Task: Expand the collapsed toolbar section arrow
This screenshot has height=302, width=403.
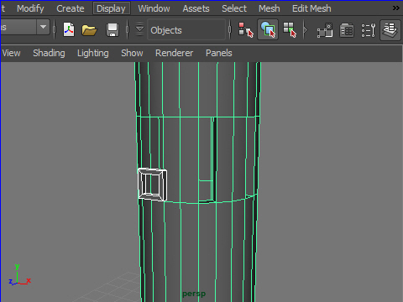Action: [306, 29]
